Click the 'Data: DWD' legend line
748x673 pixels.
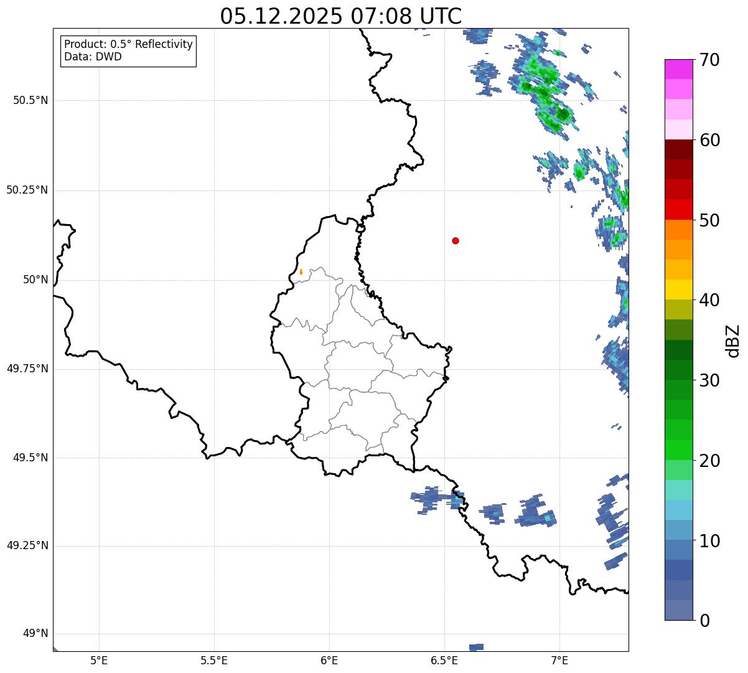click(x=93, y=57)
